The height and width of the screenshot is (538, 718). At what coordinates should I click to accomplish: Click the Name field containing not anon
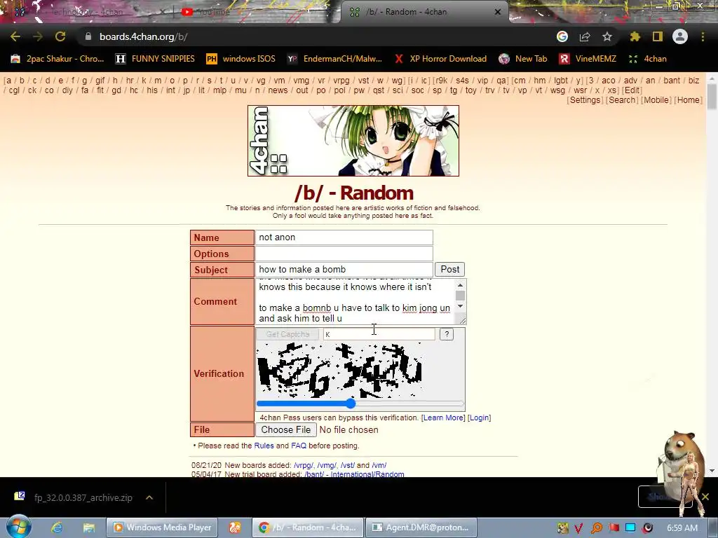pyautogui.click(x=344, y=237)
